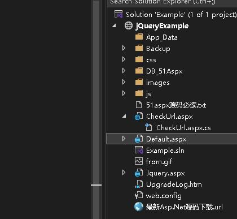Select the css folder name
This screenshot has height=219, width=237.
[x=151, y=60]
